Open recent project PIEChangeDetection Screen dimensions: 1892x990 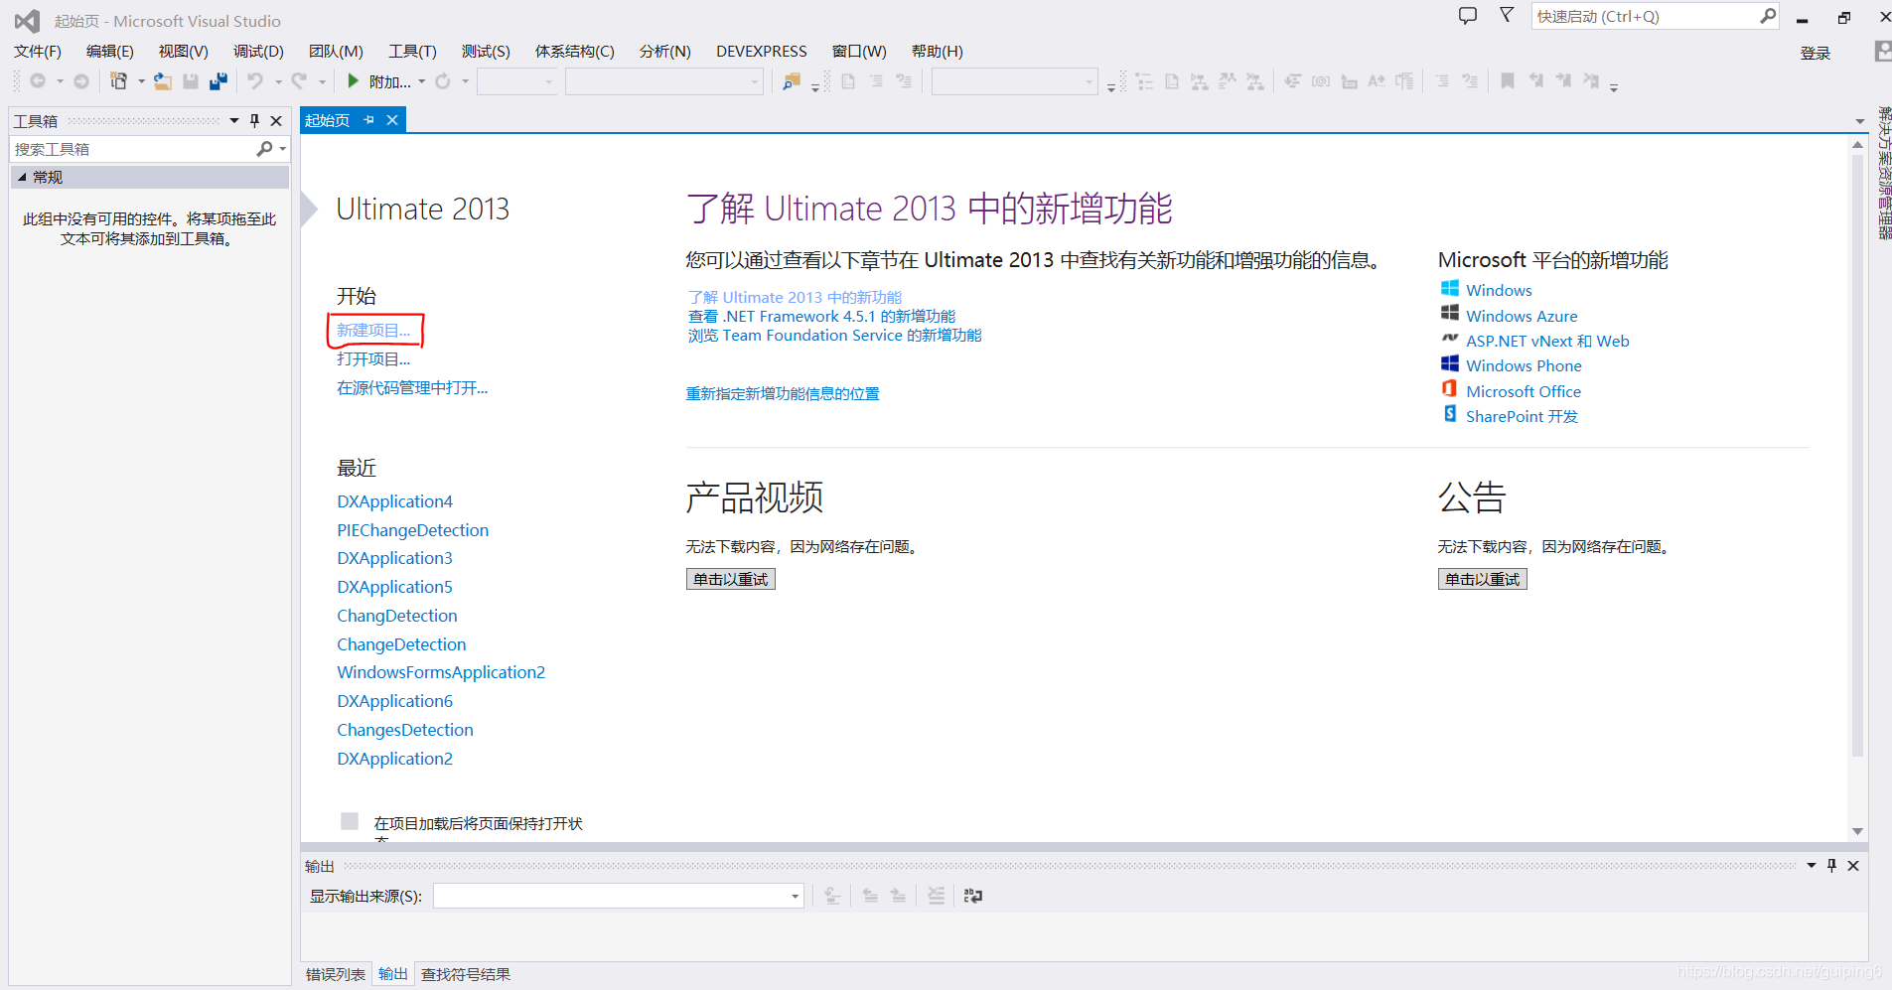pos(413,530)
